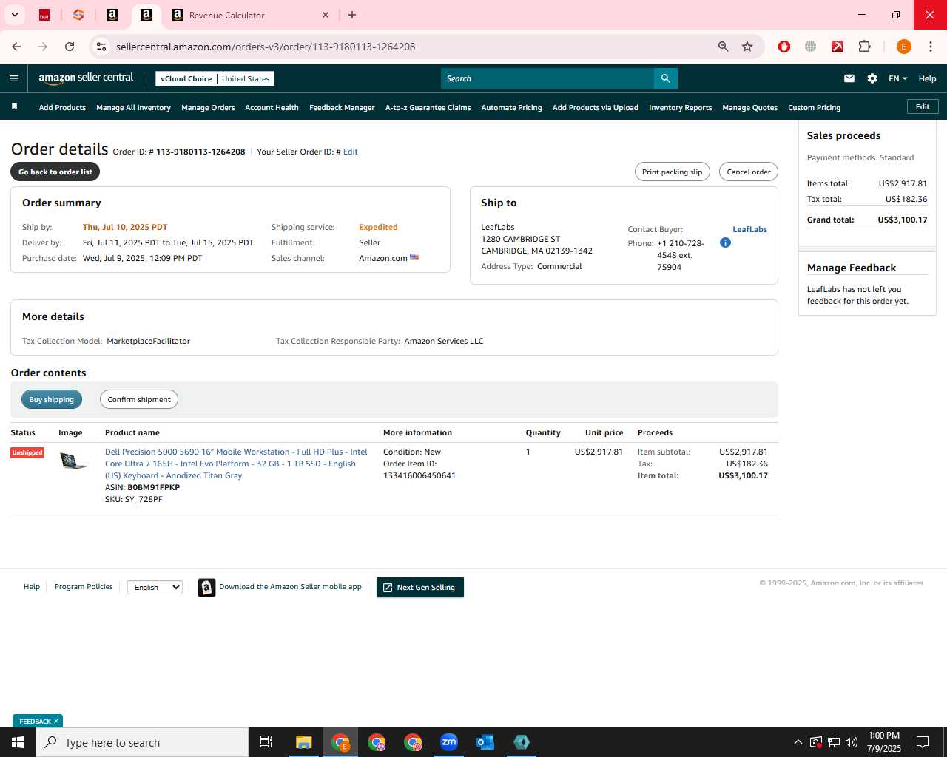Open the settings gear icon
The height and width of the screenshot is (757, 947).
point(872,78)
